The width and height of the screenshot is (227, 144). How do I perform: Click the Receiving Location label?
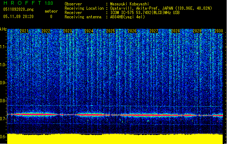click(84, 8)
